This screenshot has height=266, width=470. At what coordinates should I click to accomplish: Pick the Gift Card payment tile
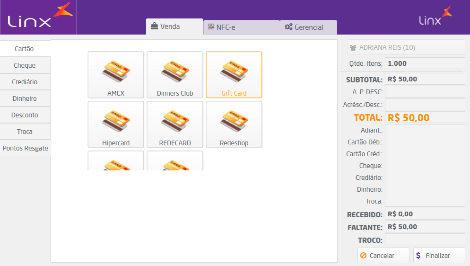click(x=234, y=75)
